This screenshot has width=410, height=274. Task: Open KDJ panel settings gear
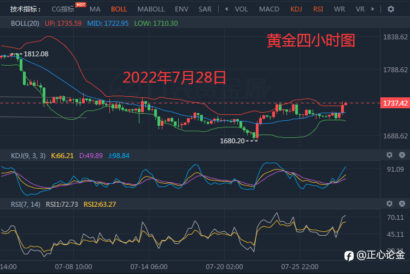point(389,155)
